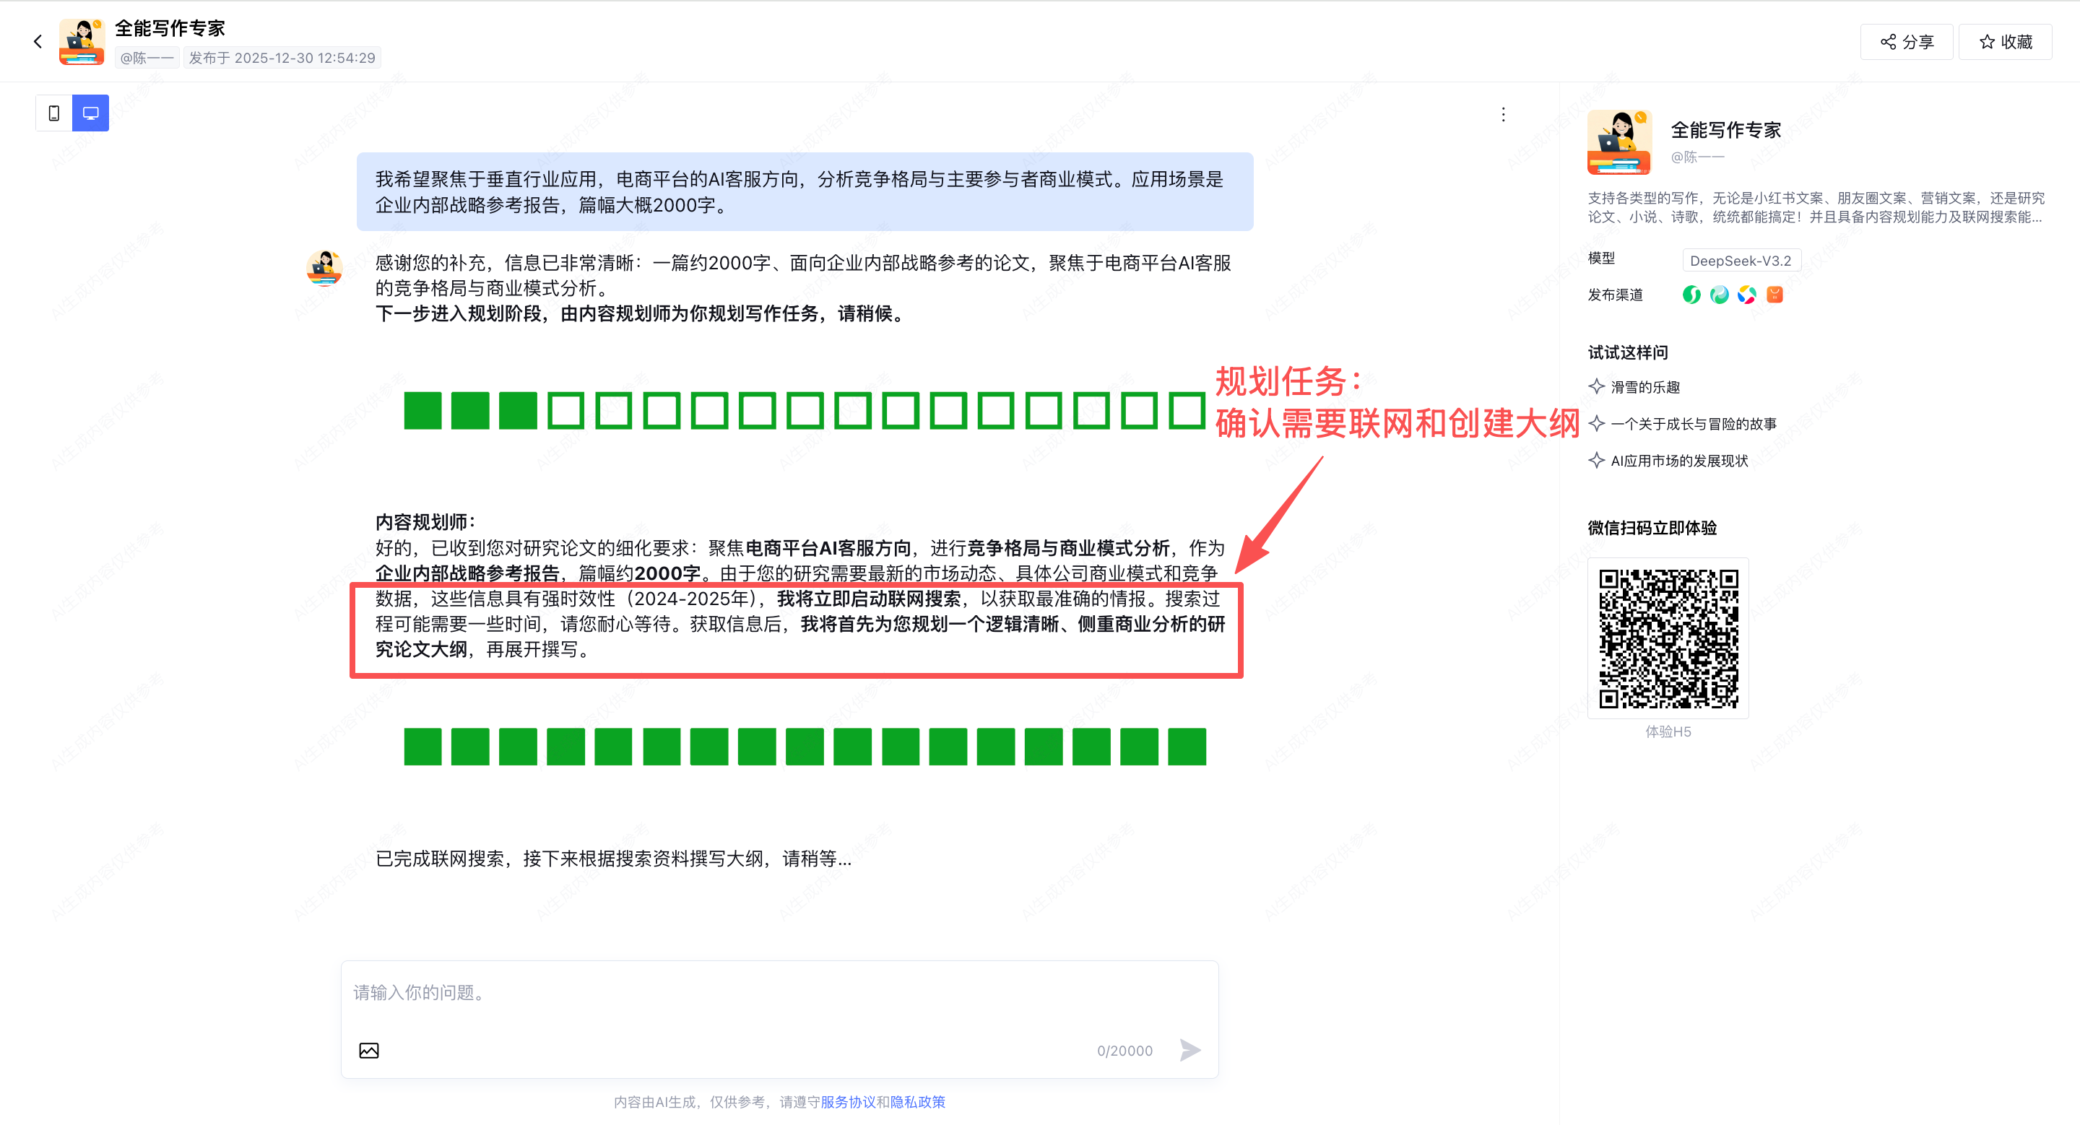
Task: Click the assistant avatar beside the reply
Action: click(324, 269)
